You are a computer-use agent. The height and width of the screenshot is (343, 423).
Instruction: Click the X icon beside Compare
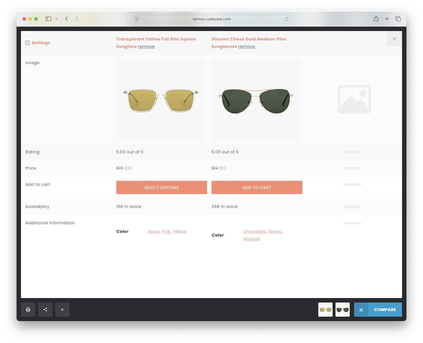click(x=361, y=310)
